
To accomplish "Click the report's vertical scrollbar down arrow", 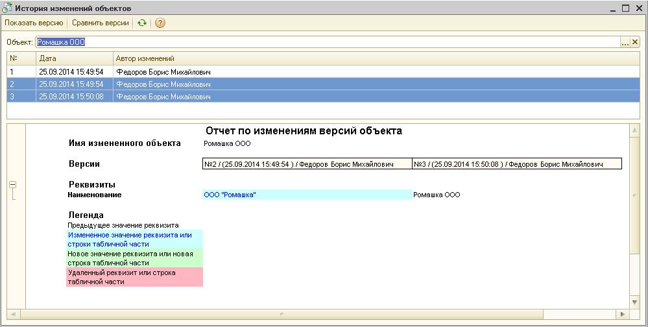I will [635, 302].
